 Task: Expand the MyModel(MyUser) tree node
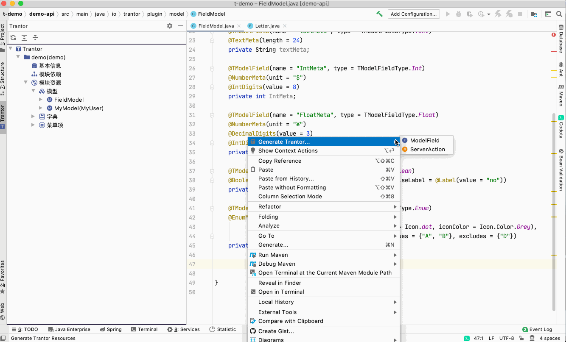(41, 108)
